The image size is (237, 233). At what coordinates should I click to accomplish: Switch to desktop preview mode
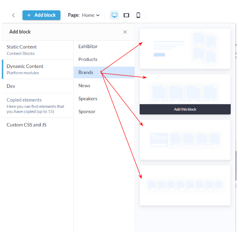click(x=114, y=15)
